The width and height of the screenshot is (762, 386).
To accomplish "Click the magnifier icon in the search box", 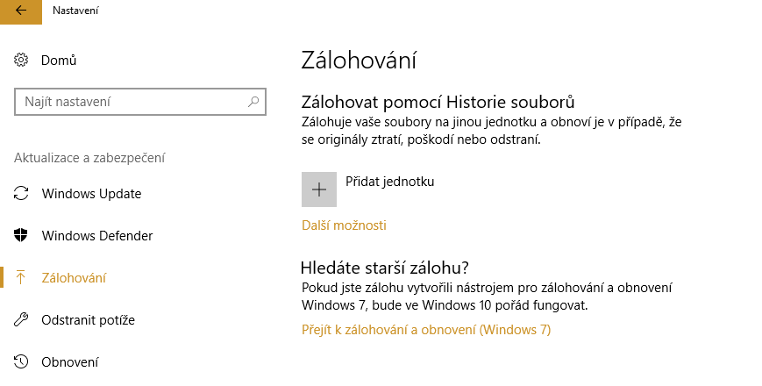I will pos(254,102).
